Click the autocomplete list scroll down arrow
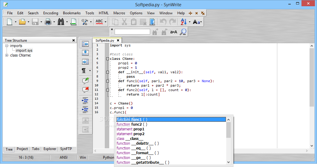The image size is (317, 167). 228,162
